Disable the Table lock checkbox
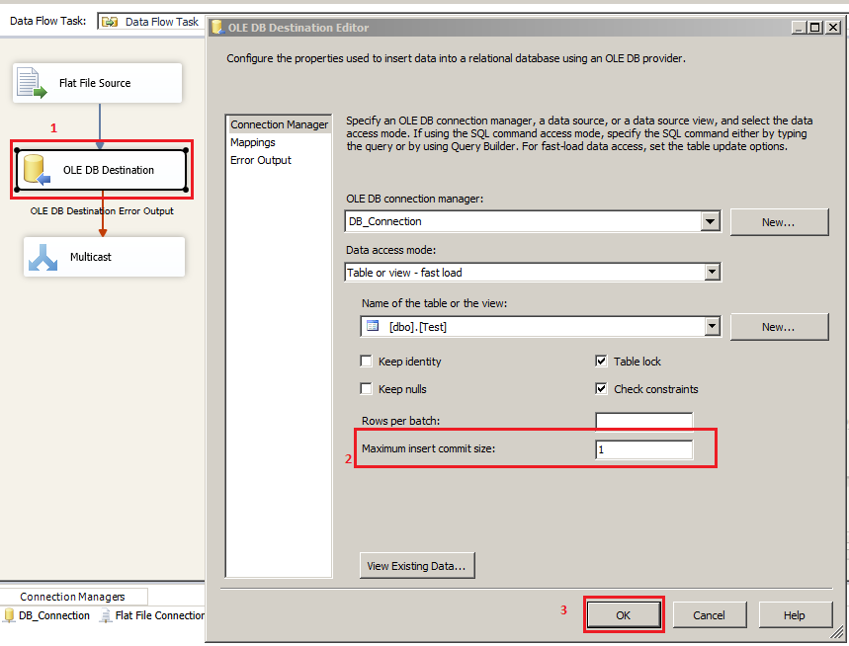 click(601, 361)
